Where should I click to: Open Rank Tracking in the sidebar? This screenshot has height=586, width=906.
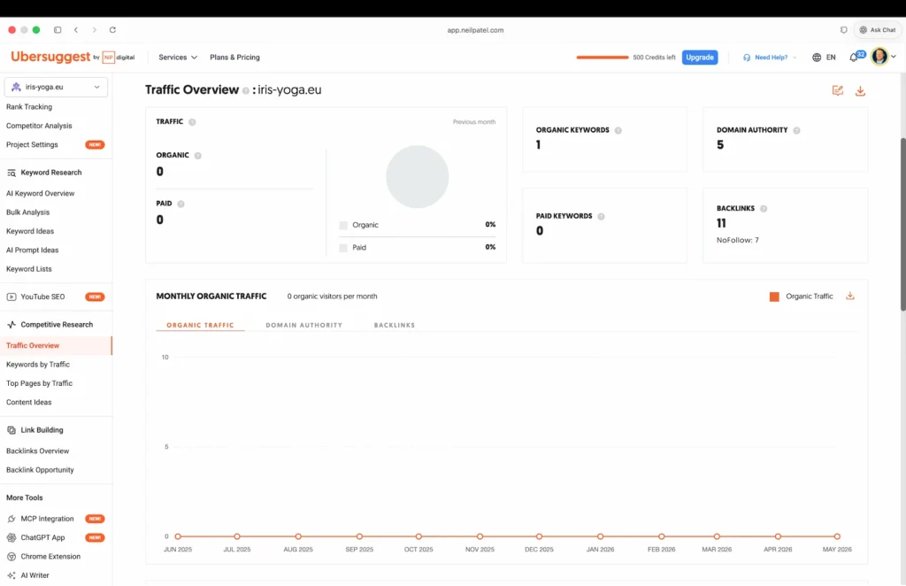click(29, 107)
